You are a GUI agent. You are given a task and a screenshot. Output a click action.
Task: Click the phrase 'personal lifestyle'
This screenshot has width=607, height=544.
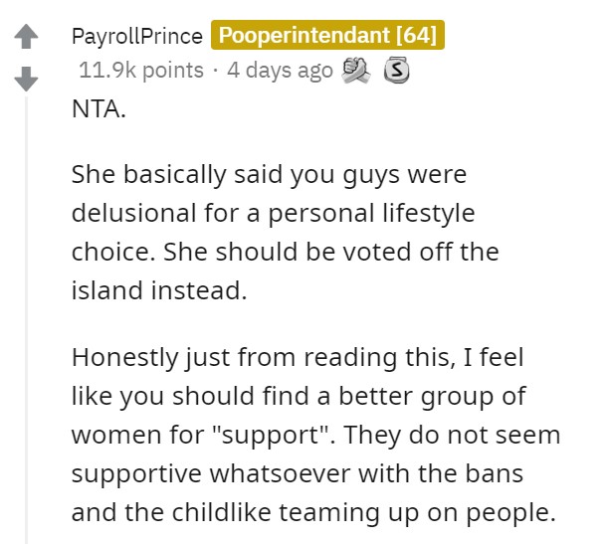point(371,214)
